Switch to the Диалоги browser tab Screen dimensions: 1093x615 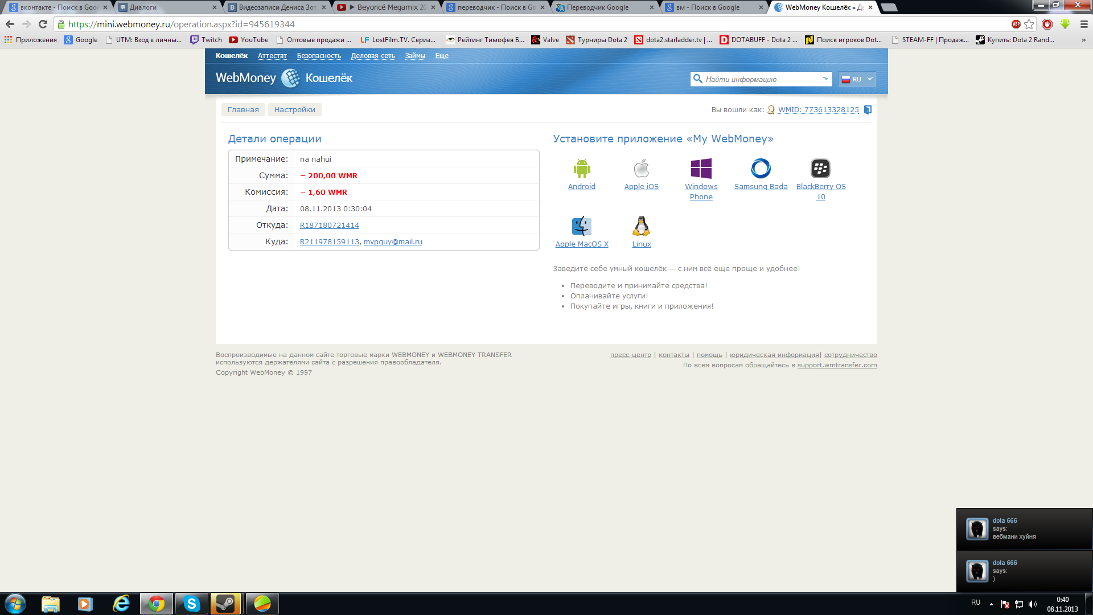click(167, 7)
